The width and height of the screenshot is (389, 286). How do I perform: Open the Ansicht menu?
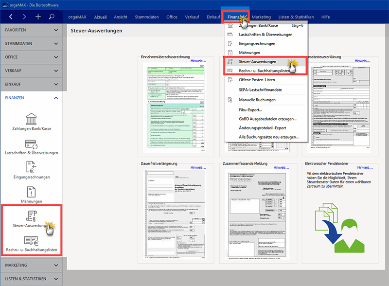(x=121, y=17)
